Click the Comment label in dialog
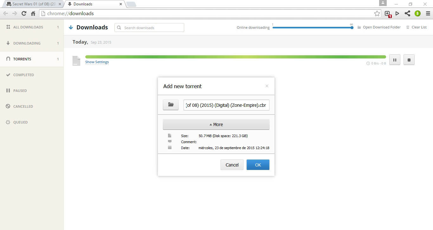Image resolution: width=433 pixels, height=230 pixels. point(189,142)
